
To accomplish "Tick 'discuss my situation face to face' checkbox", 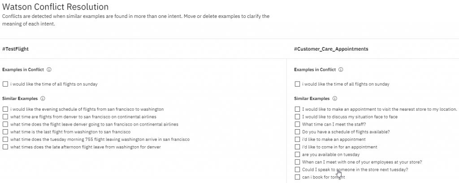I will tap(297, 117).
